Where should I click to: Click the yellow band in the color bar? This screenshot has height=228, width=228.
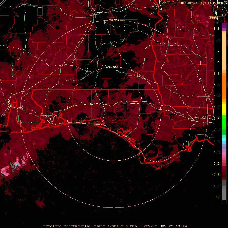click(x=224, y=108)
